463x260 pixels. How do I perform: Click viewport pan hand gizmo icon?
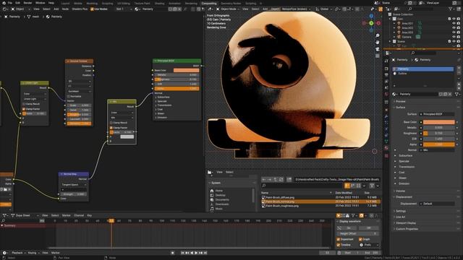pos(378,43)
